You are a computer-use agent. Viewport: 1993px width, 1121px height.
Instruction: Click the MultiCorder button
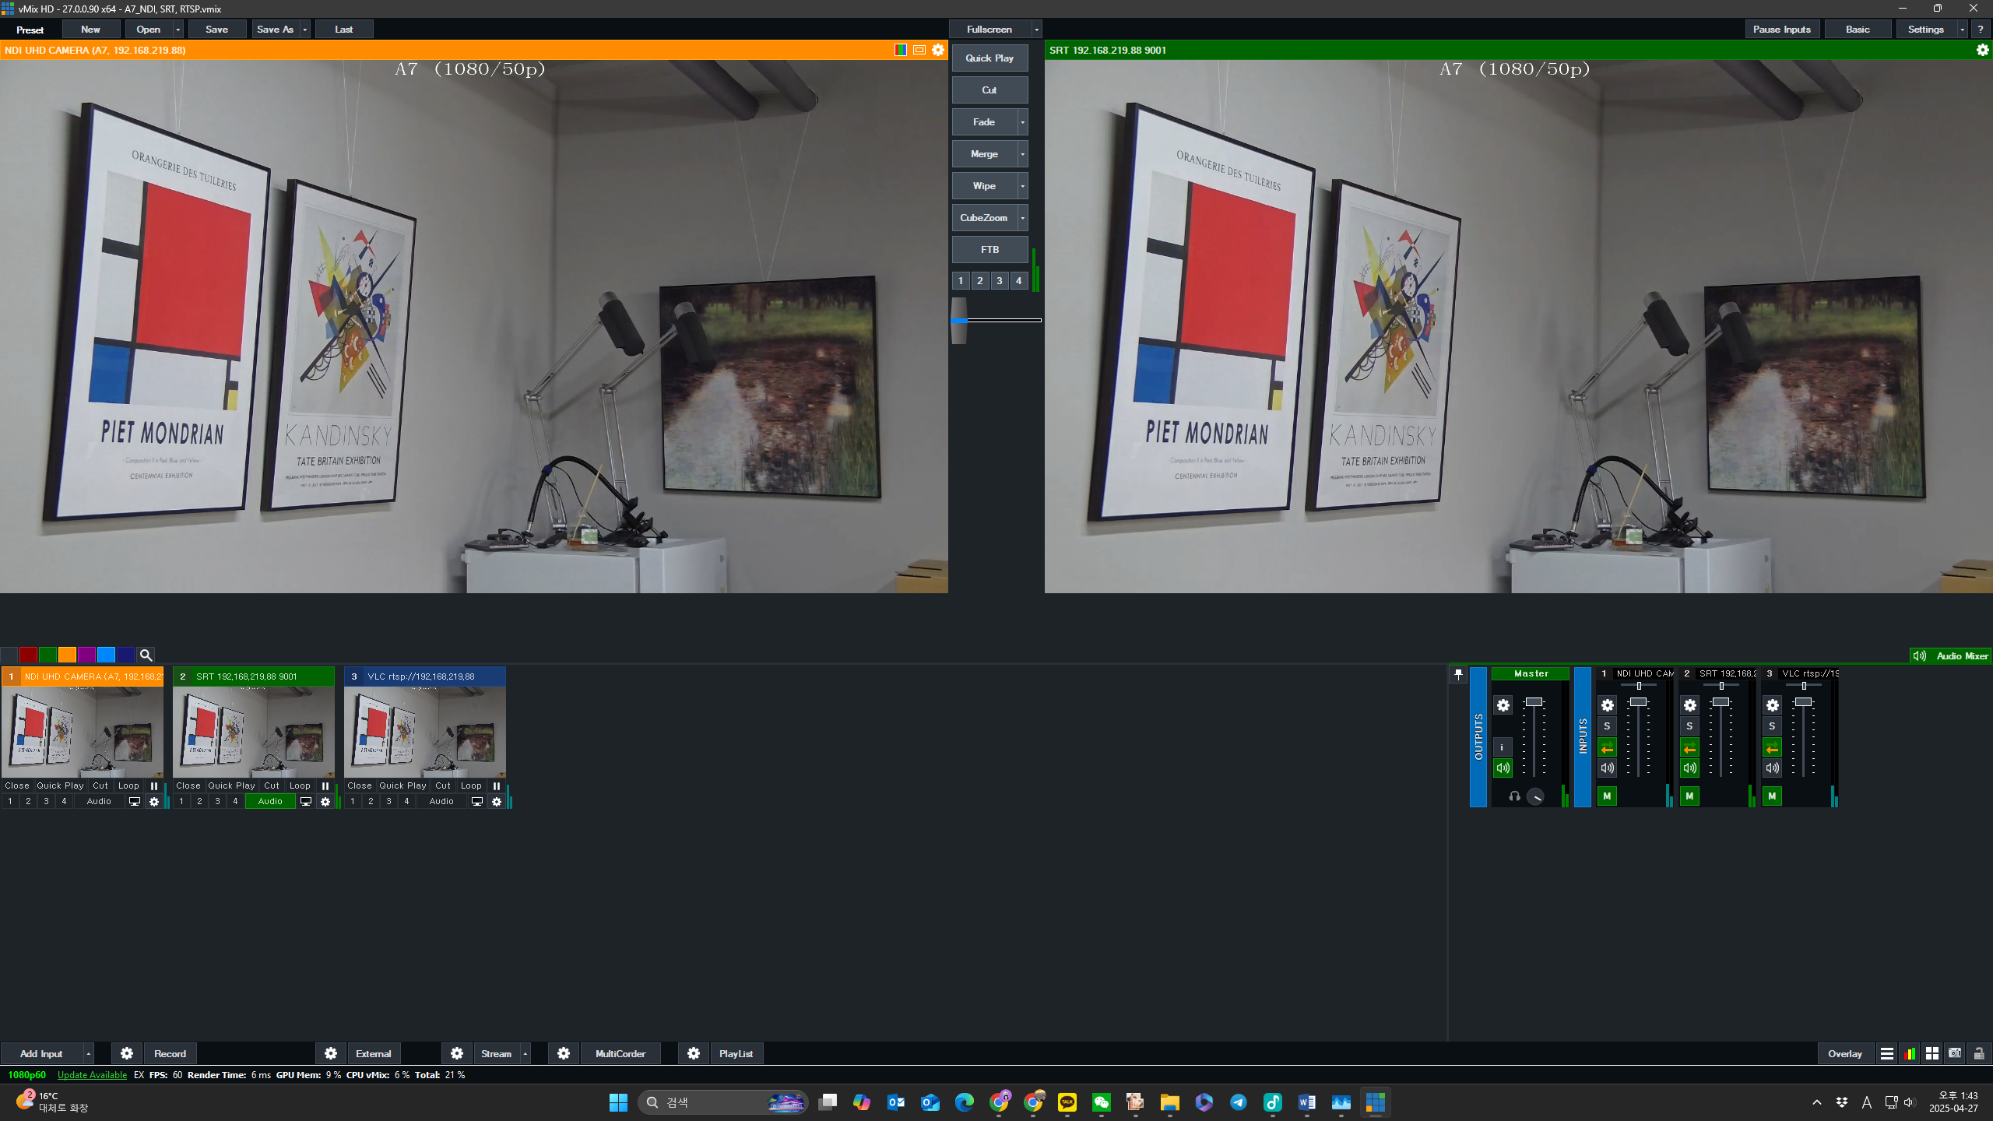pos(620,1053)
